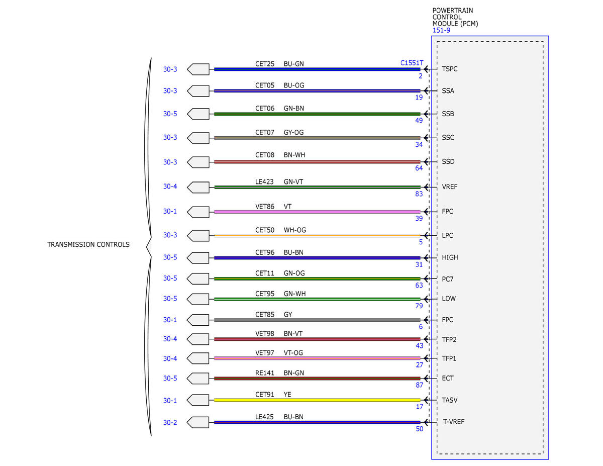Click the TSPC pin label
Screen dimensions: 603x466
click(450, 69)
